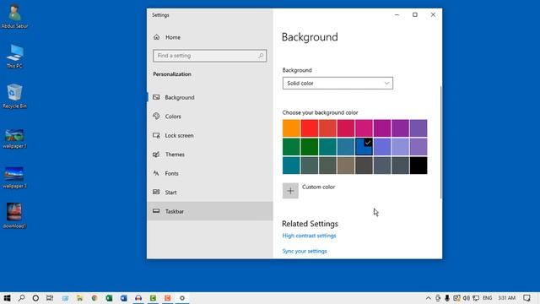This screenshot has height=304, width=540.
Task: Click the ENG language indicator
Action: click(488, 298)
